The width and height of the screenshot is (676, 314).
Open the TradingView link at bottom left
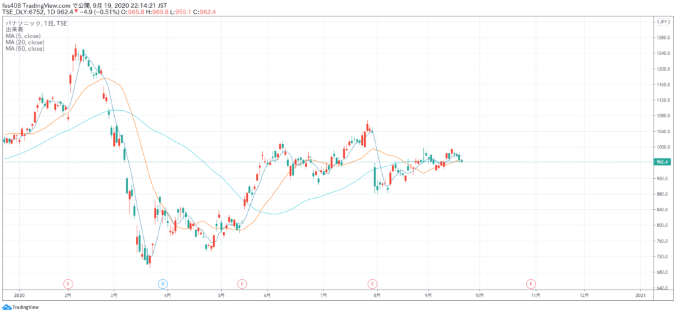24,307
